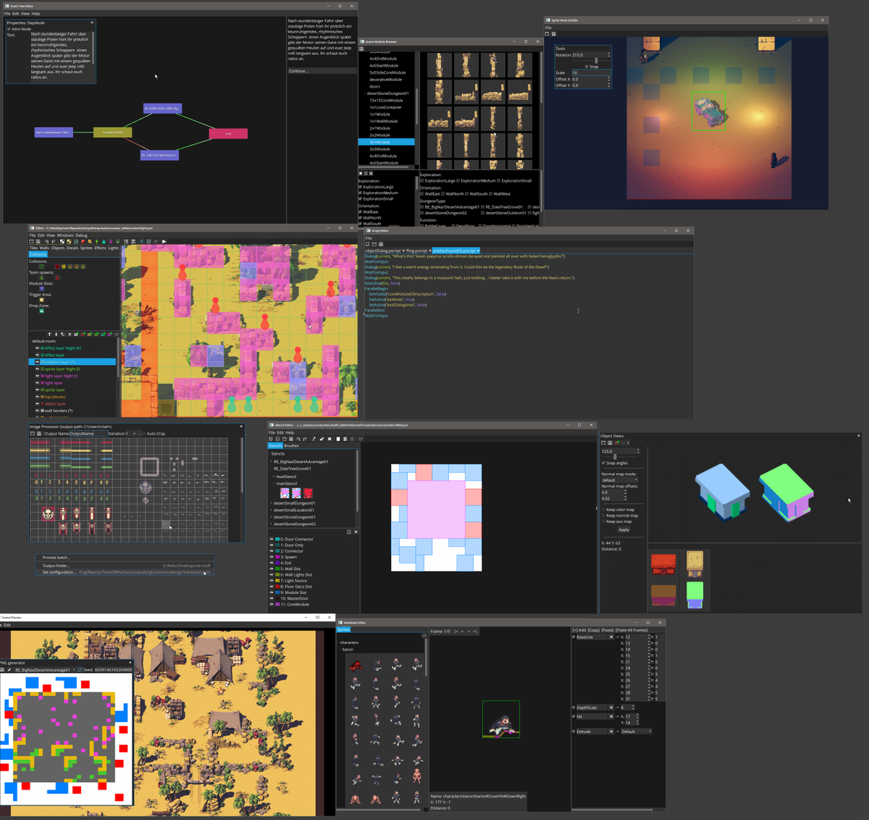Remove the DepthScale entry with its X icon
Screen dimensions: 869x820
click(611, 708)
